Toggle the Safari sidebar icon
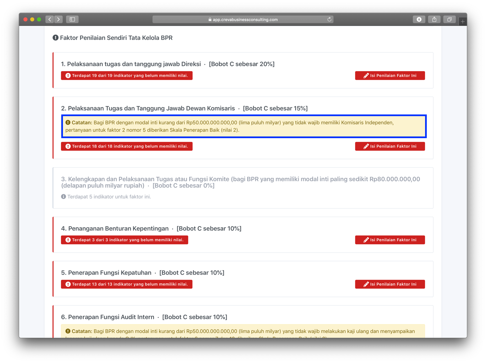Screen dimensions: 486x363 (x=72, y=19)
